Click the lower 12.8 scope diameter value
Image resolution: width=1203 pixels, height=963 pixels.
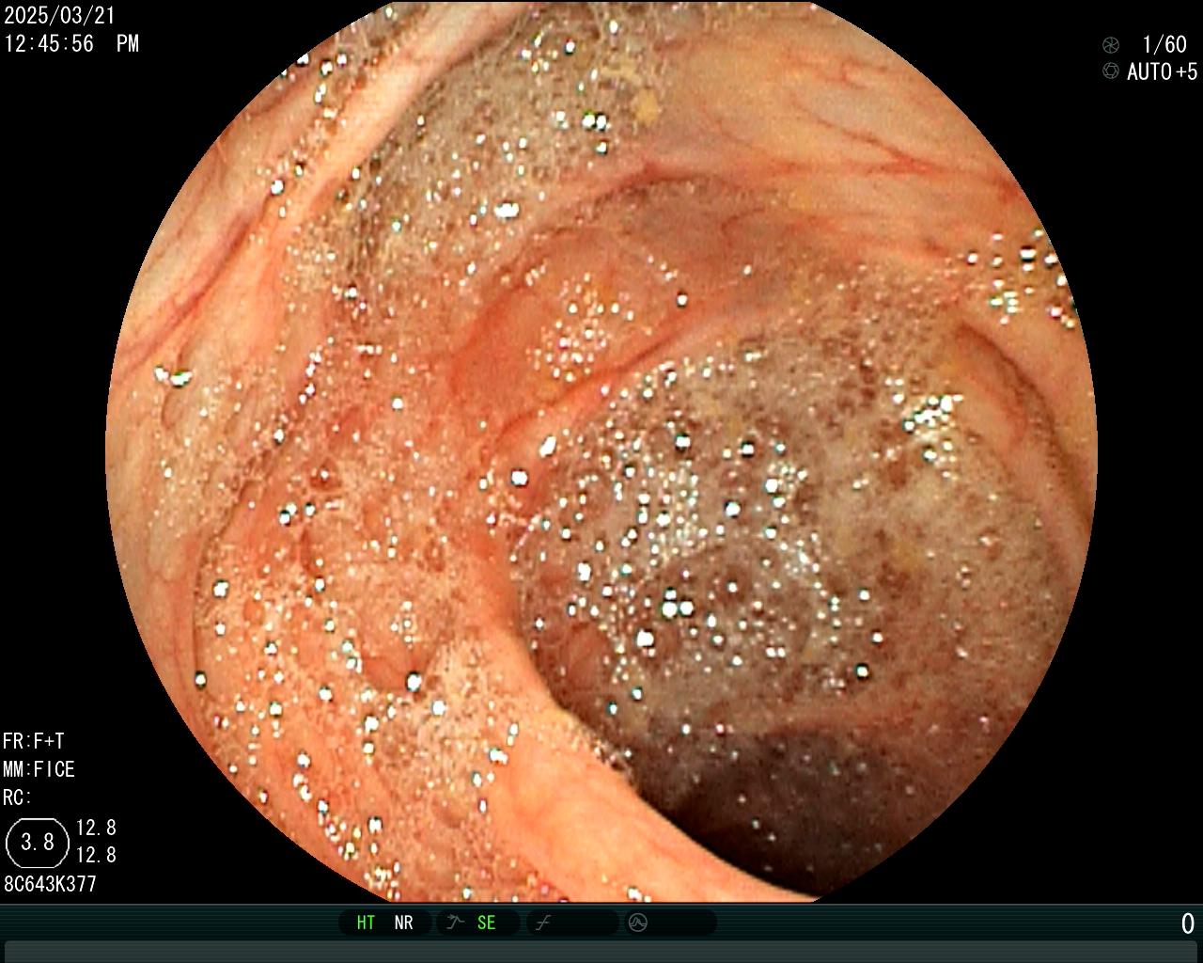[96, 855]
